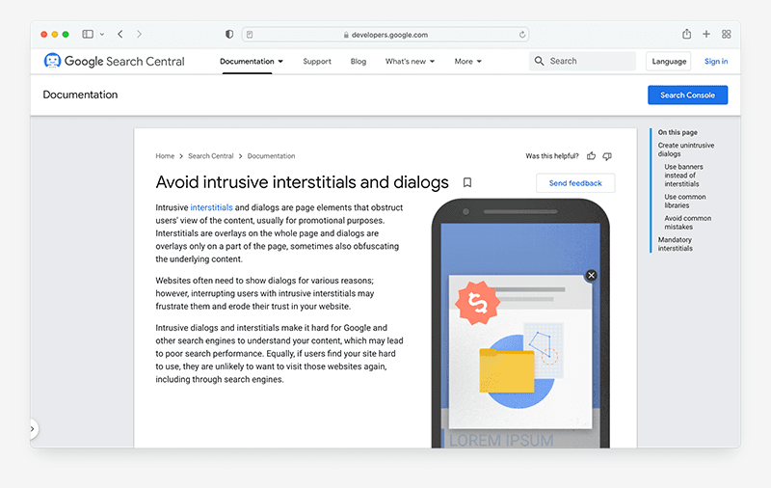The image size is (771, 488).
Task: Expand the side navigation panel arrow
Action: pyautogui.click(x=33, y=429)
